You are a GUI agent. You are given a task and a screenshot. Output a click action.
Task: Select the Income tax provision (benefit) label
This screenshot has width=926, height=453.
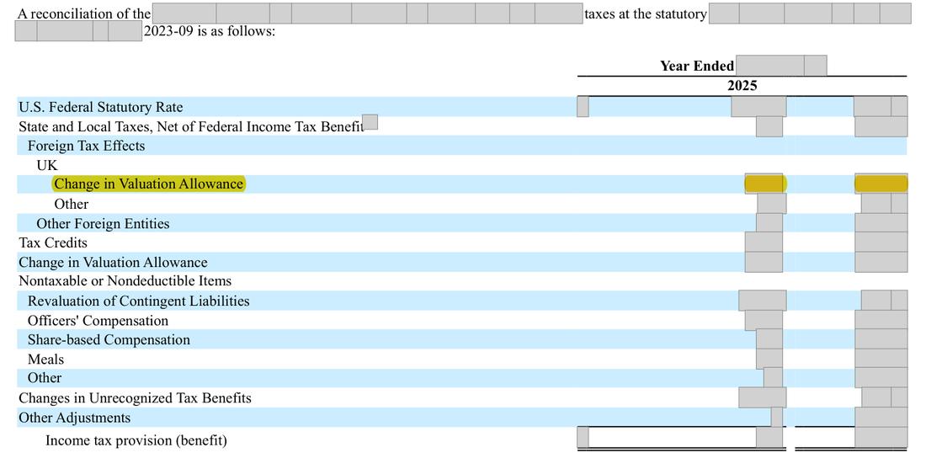coord(136,440)
